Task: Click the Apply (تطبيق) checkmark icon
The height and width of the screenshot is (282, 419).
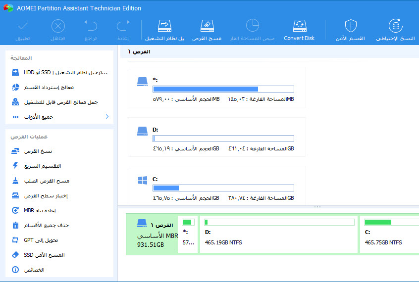Action: point(23,26)
